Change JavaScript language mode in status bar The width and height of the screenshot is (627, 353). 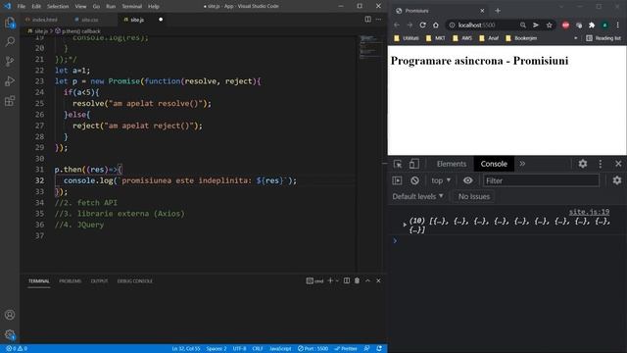(280, 349)
